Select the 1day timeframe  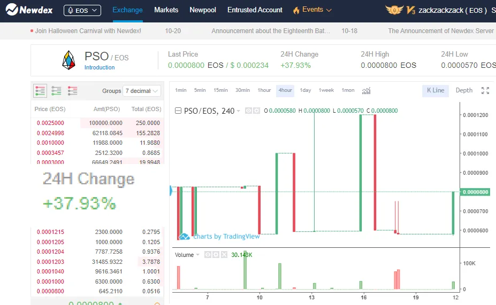pyautogui.click(x=306, y=90)
